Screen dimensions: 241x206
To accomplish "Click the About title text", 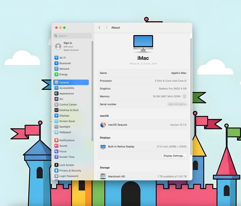I will click(x=116, y=28).
